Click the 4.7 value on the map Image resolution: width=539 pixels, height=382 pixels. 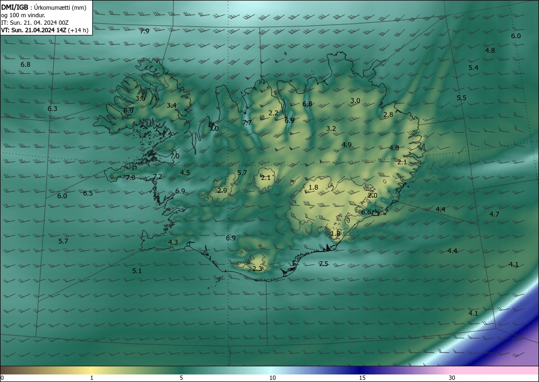(x=494, y=214)
